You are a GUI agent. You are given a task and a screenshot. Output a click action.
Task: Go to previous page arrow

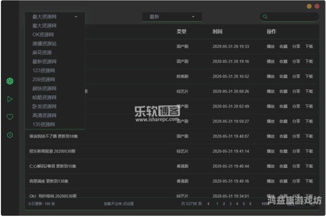(208, 204)
